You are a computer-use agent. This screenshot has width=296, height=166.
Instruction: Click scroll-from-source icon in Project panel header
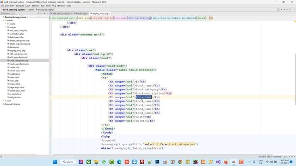point(38,13)
